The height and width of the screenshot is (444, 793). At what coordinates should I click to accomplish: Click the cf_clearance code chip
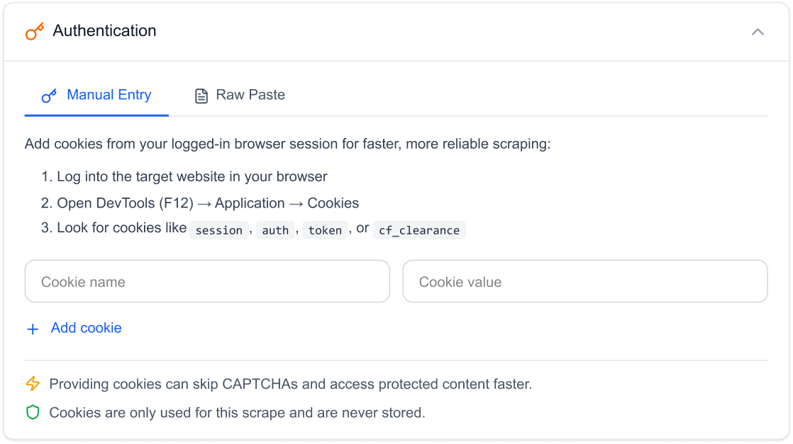419,230
